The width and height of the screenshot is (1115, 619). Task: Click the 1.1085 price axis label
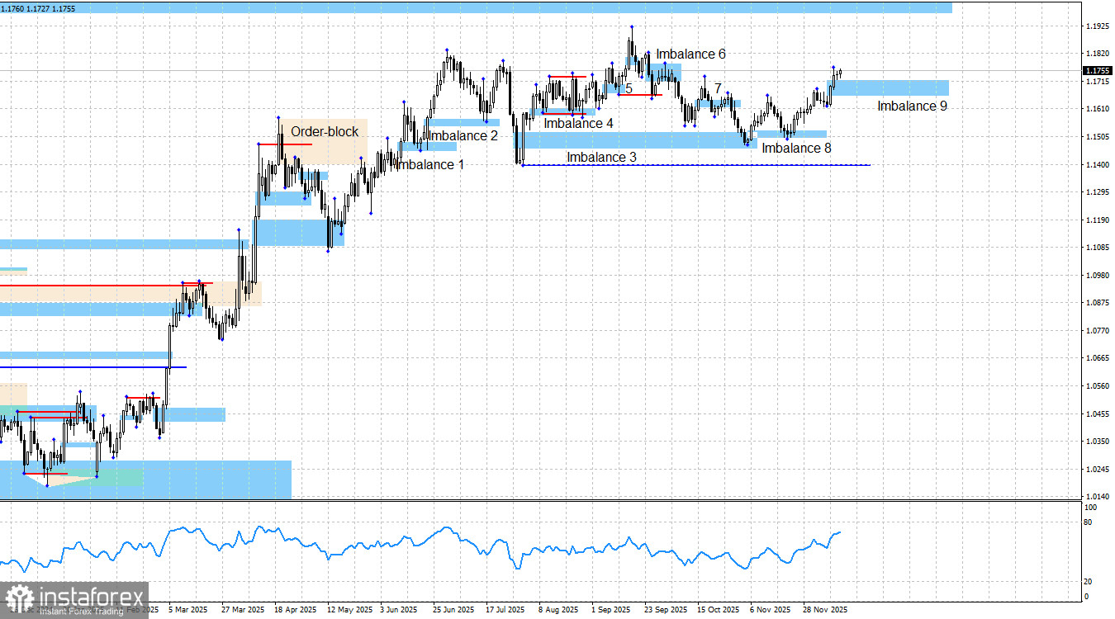(x=1098, y=248)
